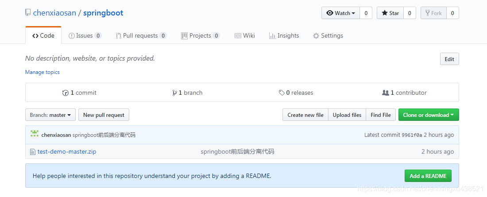Click the Add a README button
The image size is (487, 197).
tap(428, 176)
